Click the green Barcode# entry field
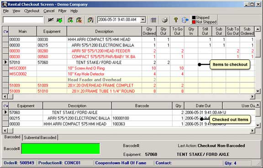This screenshot has width=263, height=168. (x=61, y=148)
